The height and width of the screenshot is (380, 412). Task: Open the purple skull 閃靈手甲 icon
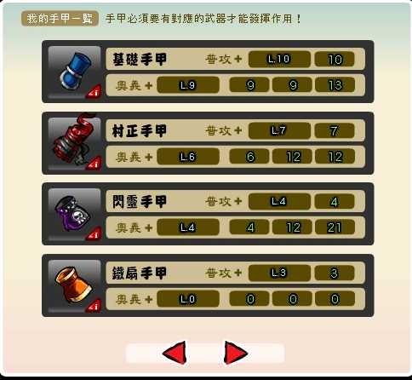click(74, 214)
